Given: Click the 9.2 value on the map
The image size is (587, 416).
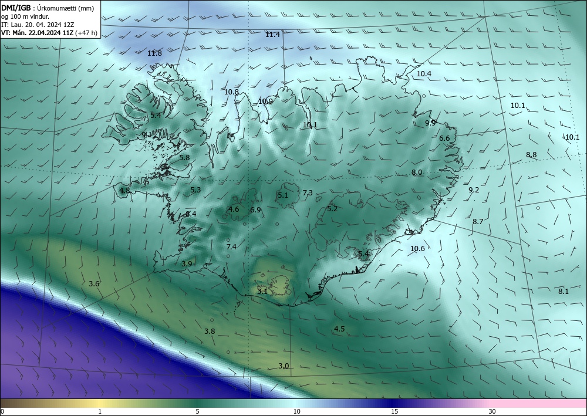Looking at the screenshot, I should point(474,190).
